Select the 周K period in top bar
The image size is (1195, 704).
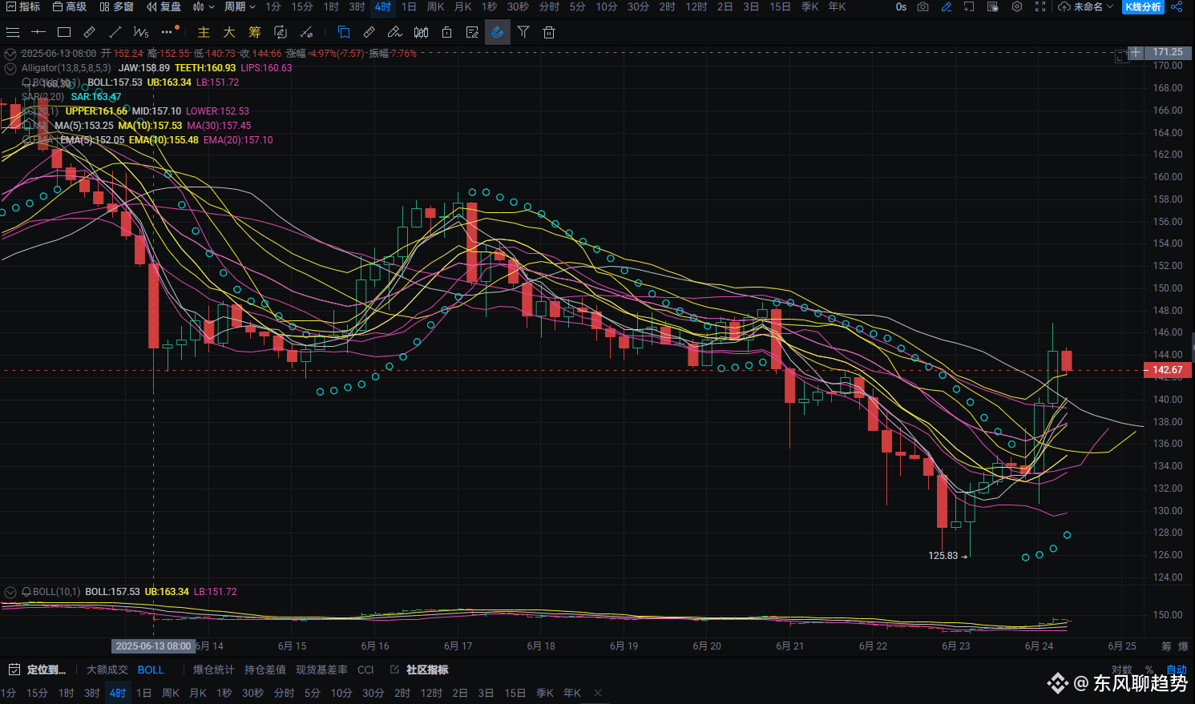pyautogui.click(x=435, y=6)
